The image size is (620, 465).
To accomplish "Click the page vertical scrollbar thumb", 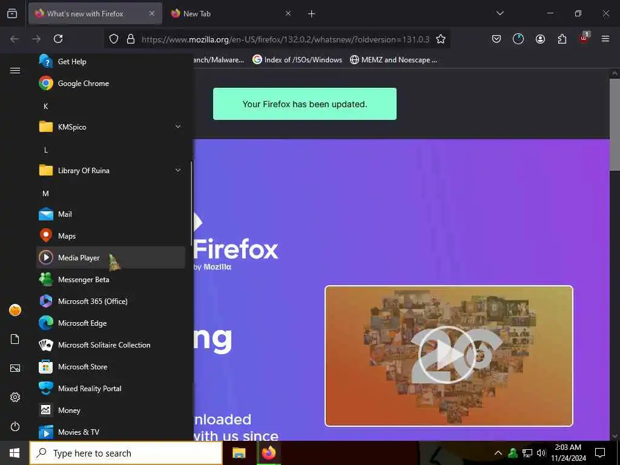I will (x=615, y=125).
